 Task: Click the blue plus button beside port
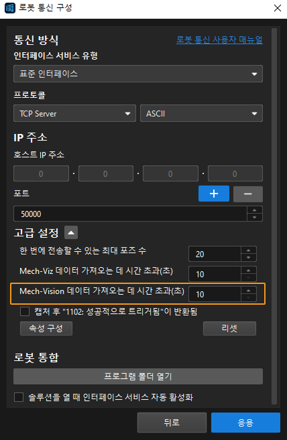(214, 194)
